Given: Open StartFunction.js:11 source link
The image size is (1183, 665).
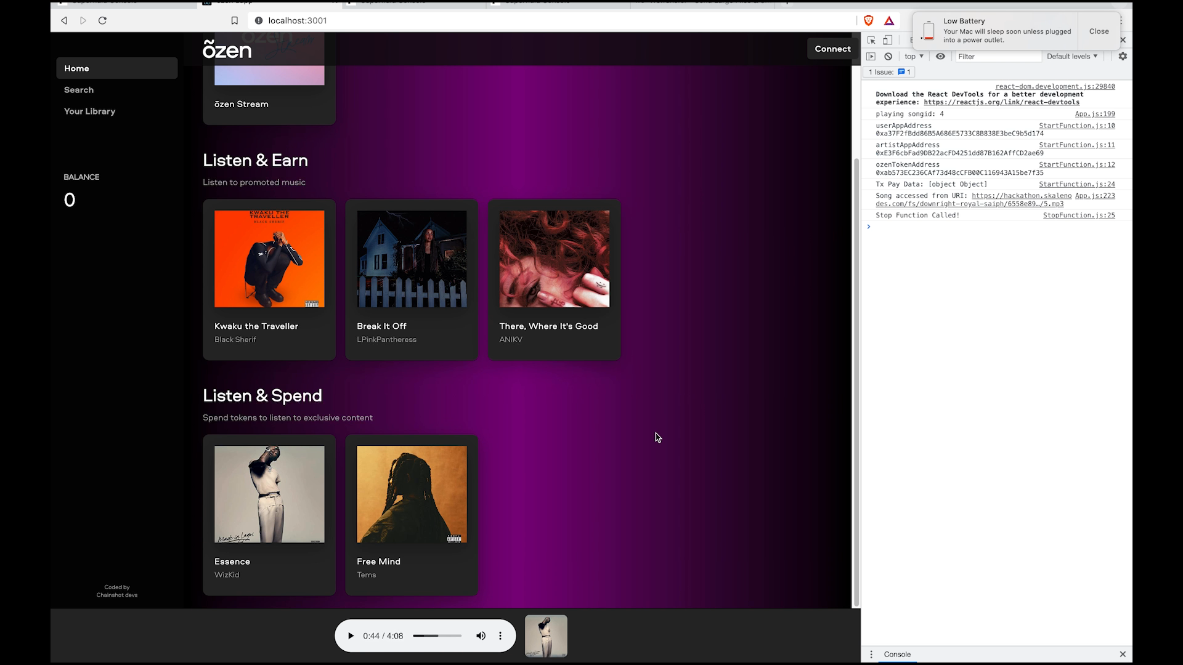Looking at the screenshot, I should (1077, 145).
